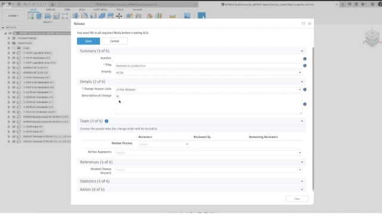Open the Change Reason Code dropdown
The width and height of the screenshot is (382, 216).
tap(208, 89)
